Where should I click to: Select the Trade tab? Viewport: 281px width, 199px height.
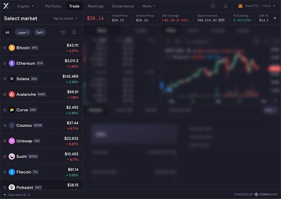pyautogui.click(x=74, y=6)
